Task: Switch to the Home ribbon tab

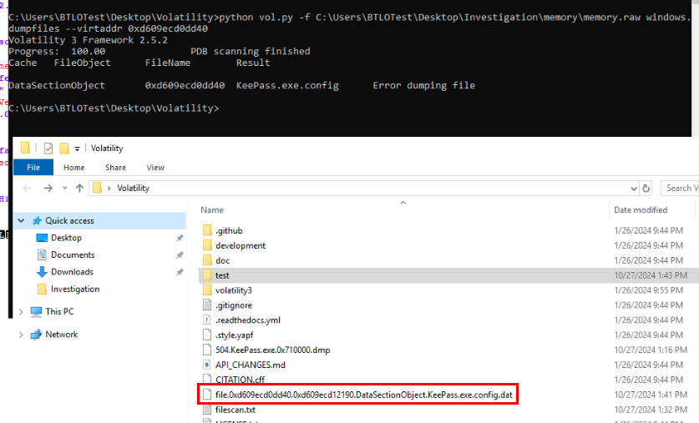Action: point(74,168)
